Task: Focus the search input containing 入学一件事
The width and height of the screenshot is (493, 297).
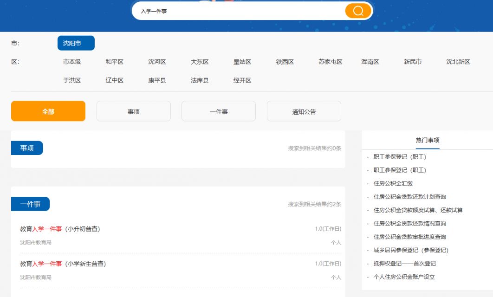Action: (239, 11)
